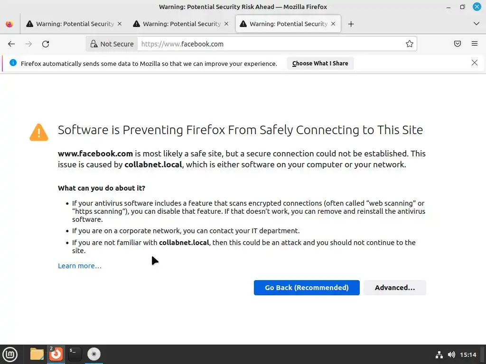The height and width of the screenshot is (364, 486).
Task: Expand the List all tabs dropdown
Action: pyautogui.click(x=477, y=24)
